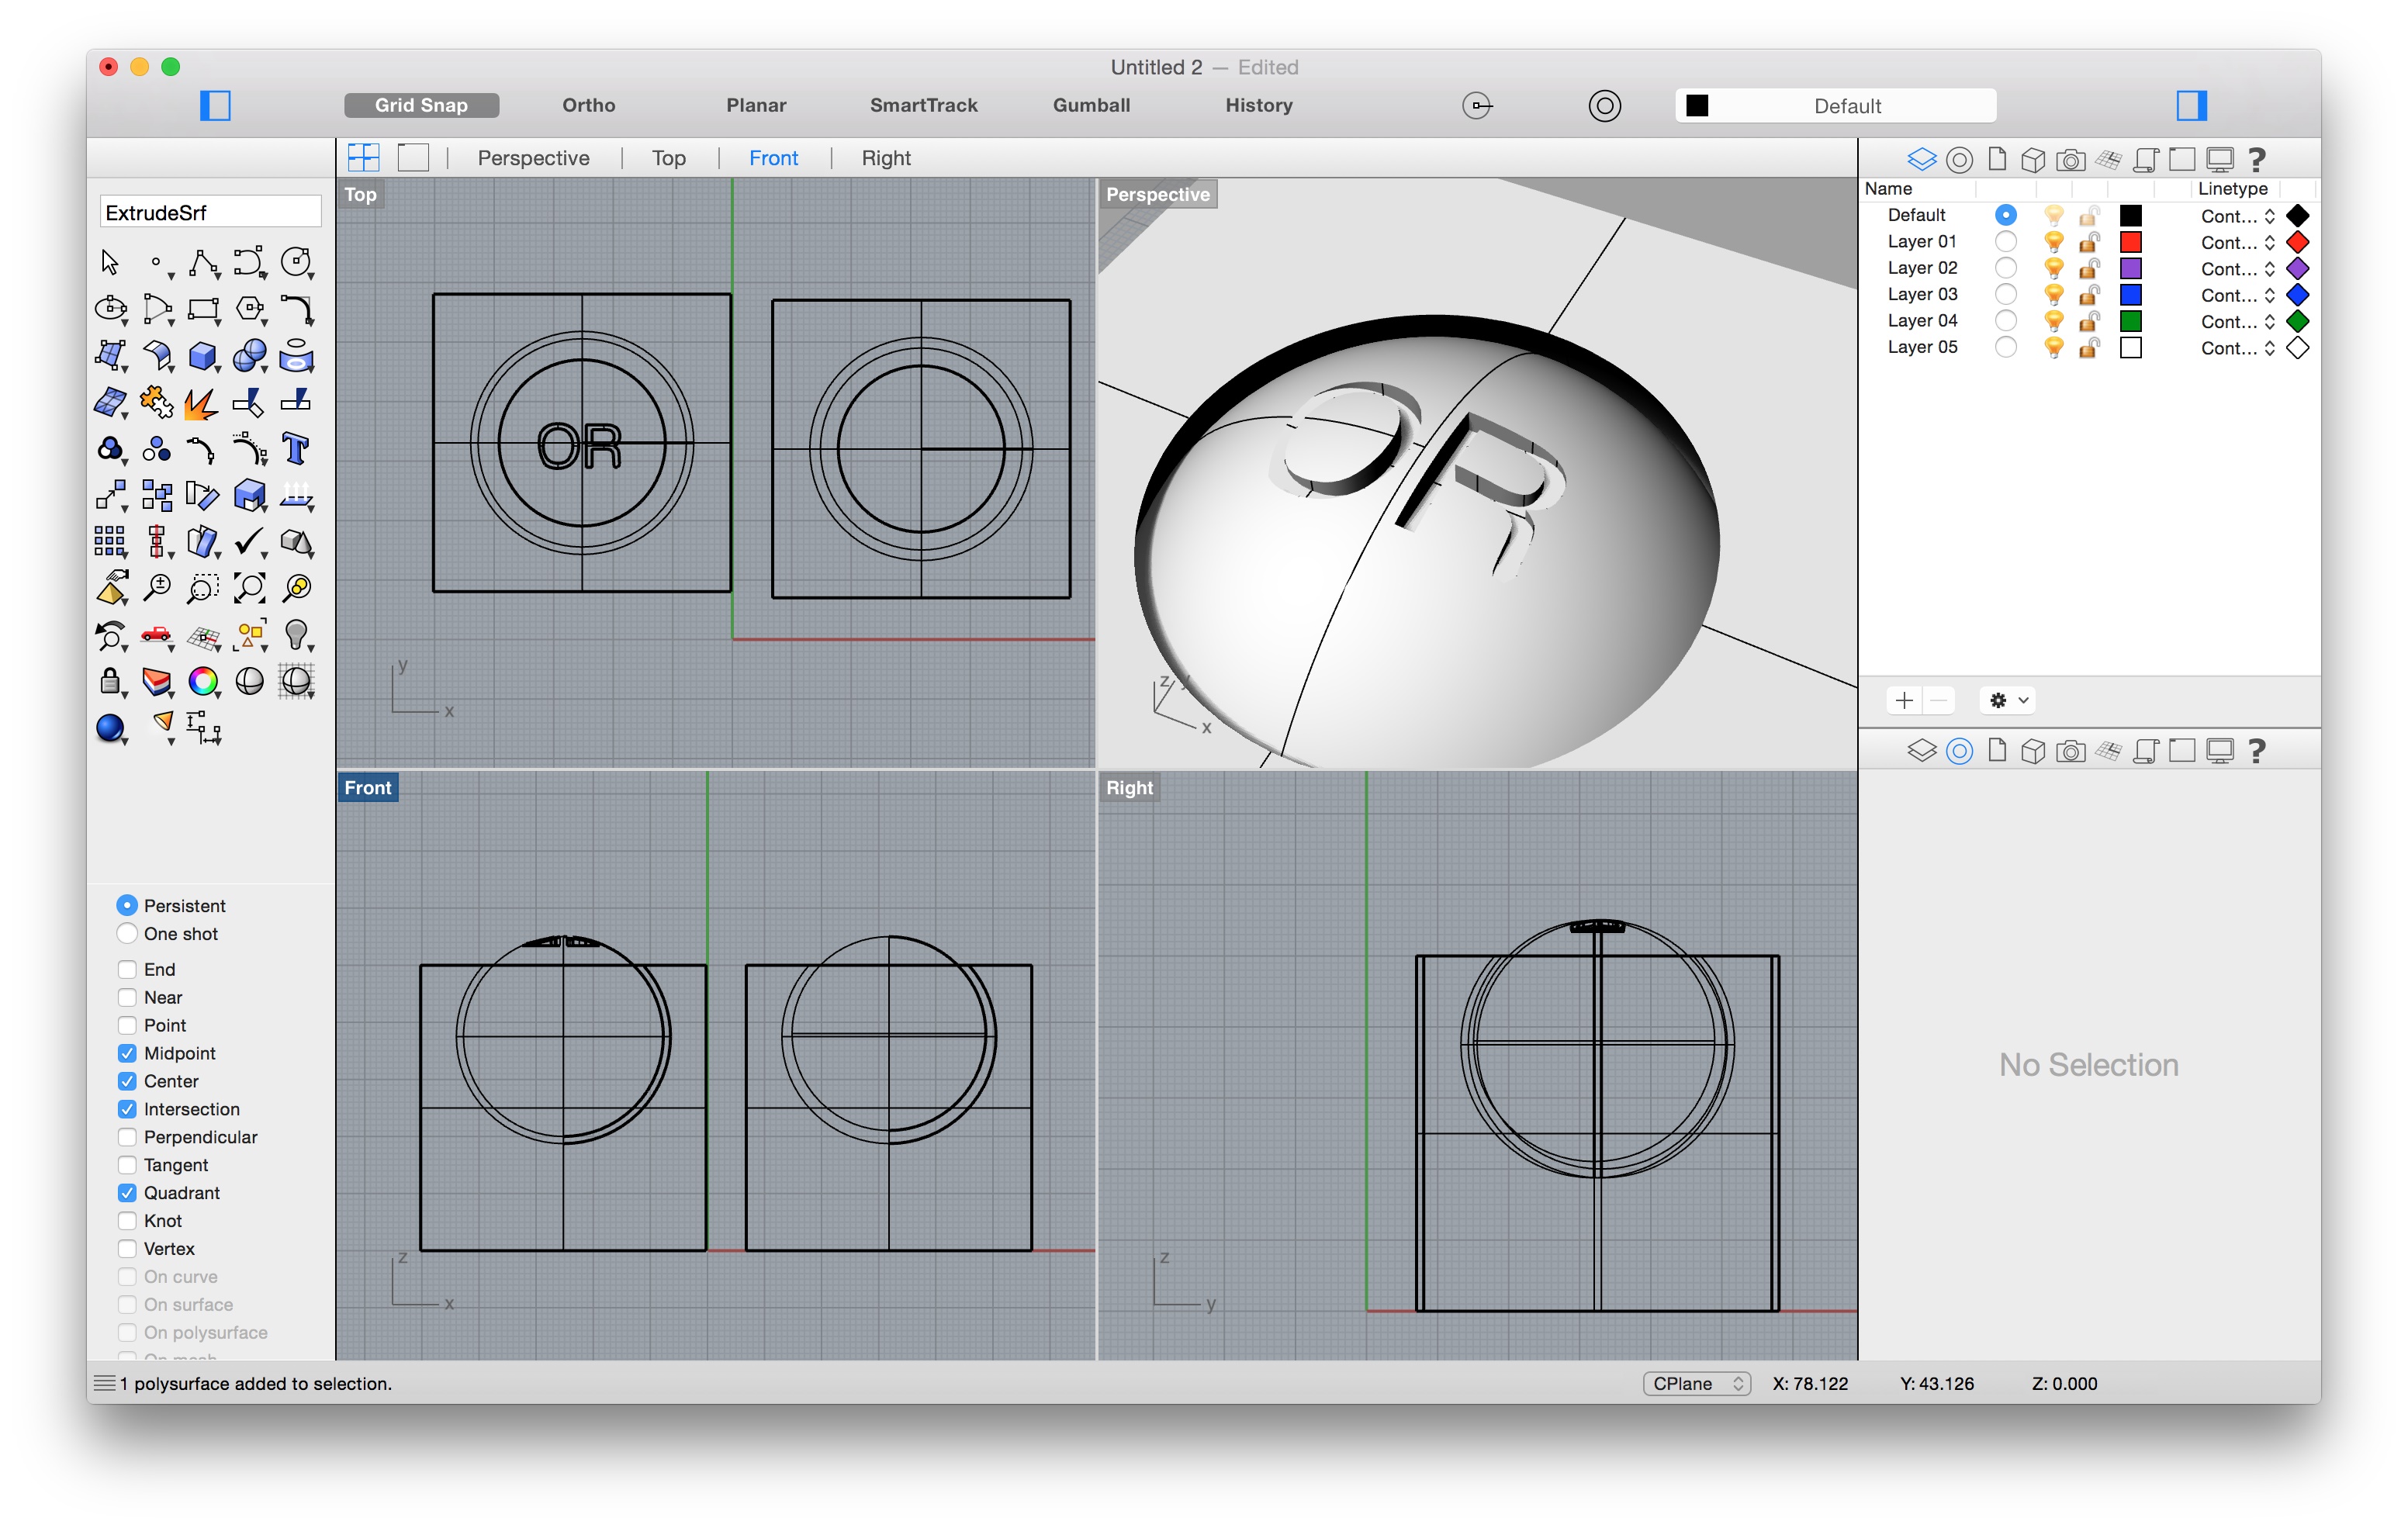Switch to the Perspective viewport tab
This screenshot has width=2408, height=1528.
point(533,158)
